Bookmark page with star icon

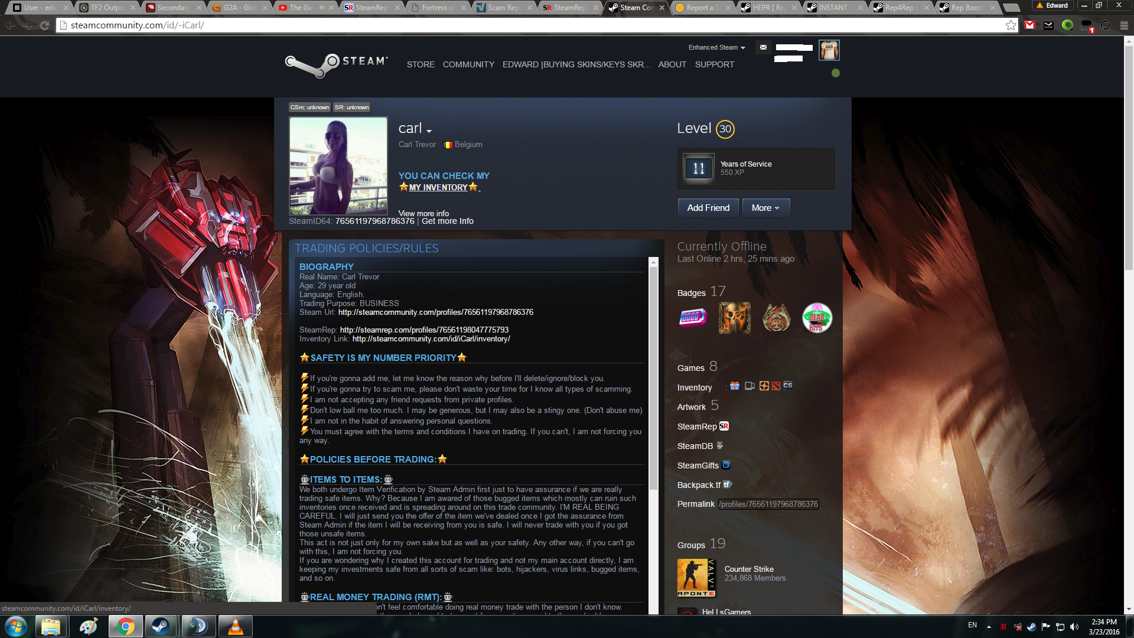pyautogui.click(x=1011, y=25)
